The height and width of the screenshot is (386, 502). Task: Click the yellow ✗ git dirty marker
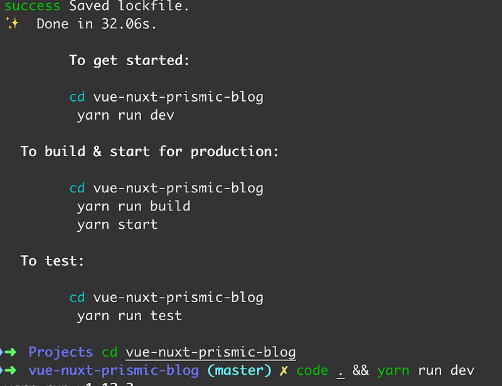coord(284,370)
